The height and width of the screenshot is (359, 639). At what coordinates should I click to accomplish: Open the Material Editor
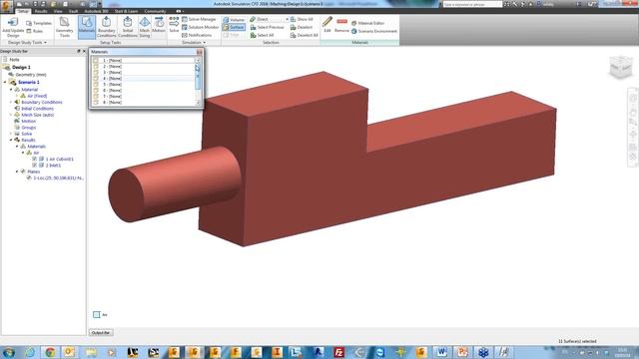(367, 23)
